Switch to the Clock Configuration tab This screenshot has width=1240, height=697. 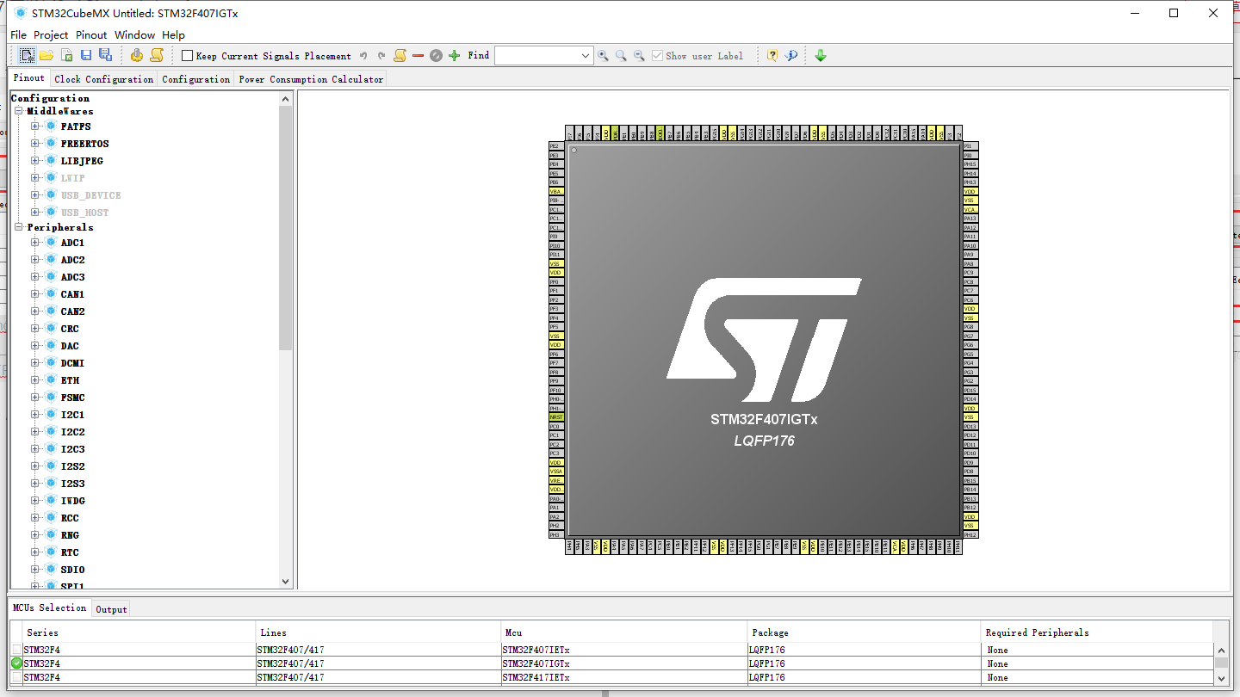tap(103, 78)
